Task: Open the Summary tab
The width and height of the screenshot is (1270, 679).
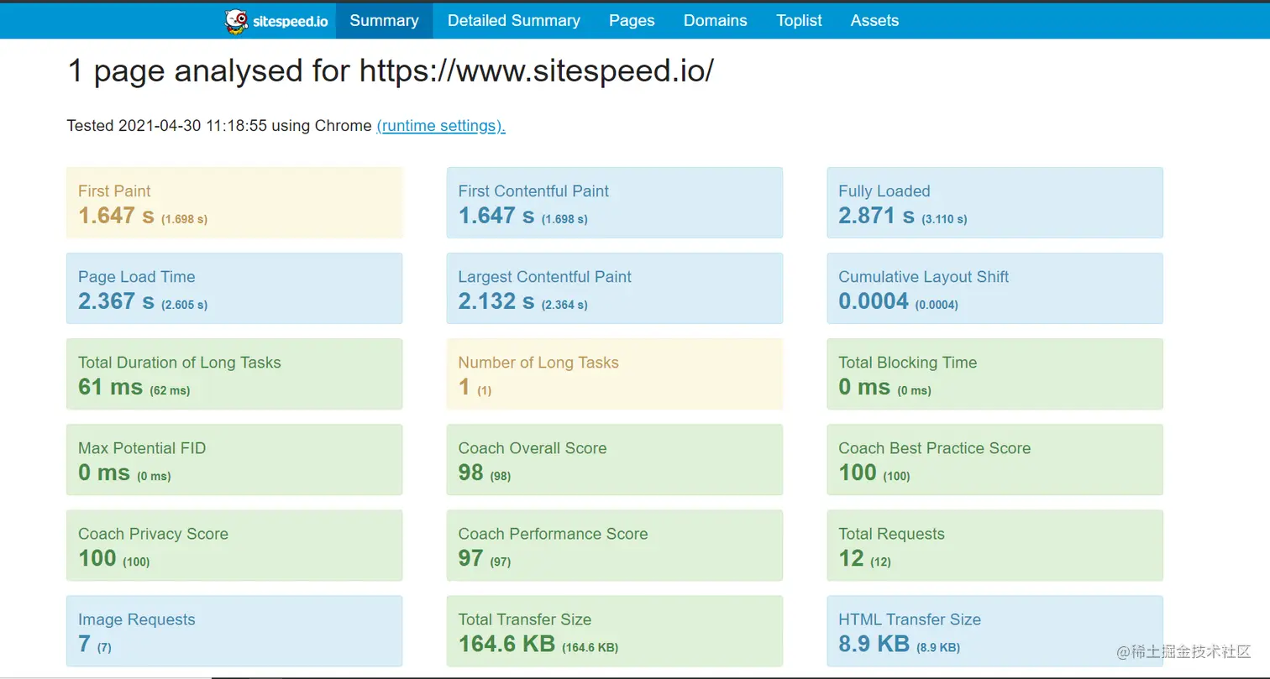Action: (384, 21)
